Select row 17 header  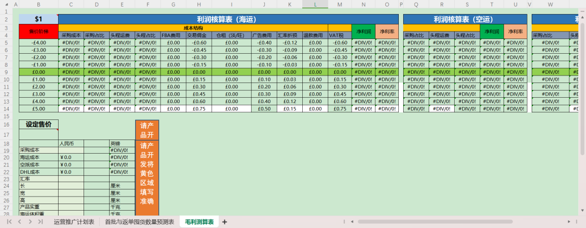pyautogui.click(x=7, y=135)
